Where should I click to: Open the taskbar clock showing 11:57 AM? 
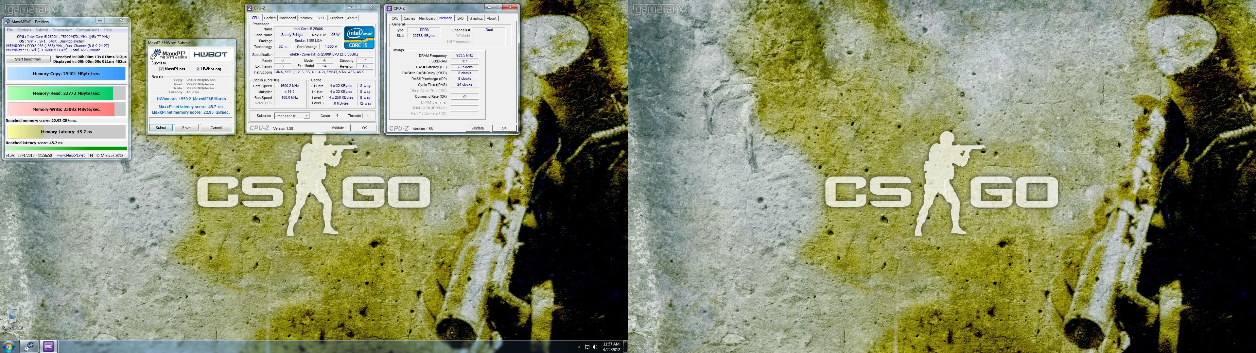(x=611, y=347)
